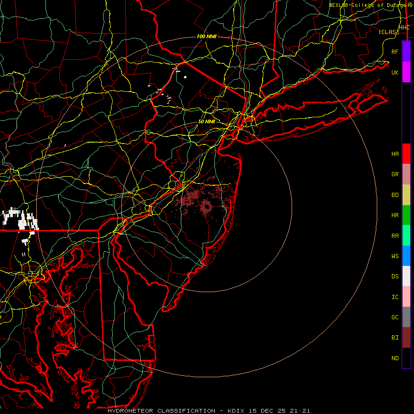
Task: Click the RA legend label
Action: tap(395, 236)
